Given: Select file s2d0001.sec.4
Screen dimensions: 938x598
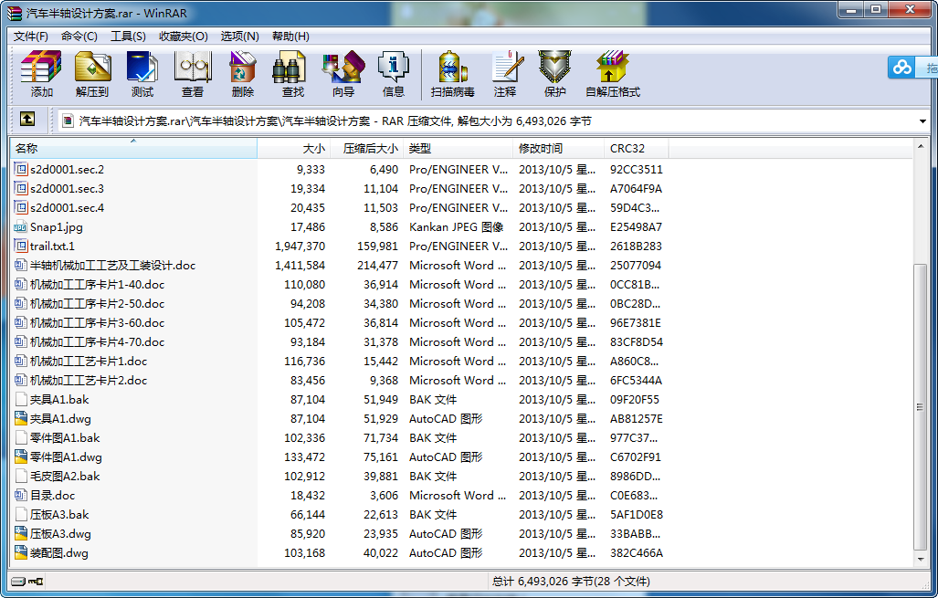Looking at the screenshot, I should coord(67,207).
